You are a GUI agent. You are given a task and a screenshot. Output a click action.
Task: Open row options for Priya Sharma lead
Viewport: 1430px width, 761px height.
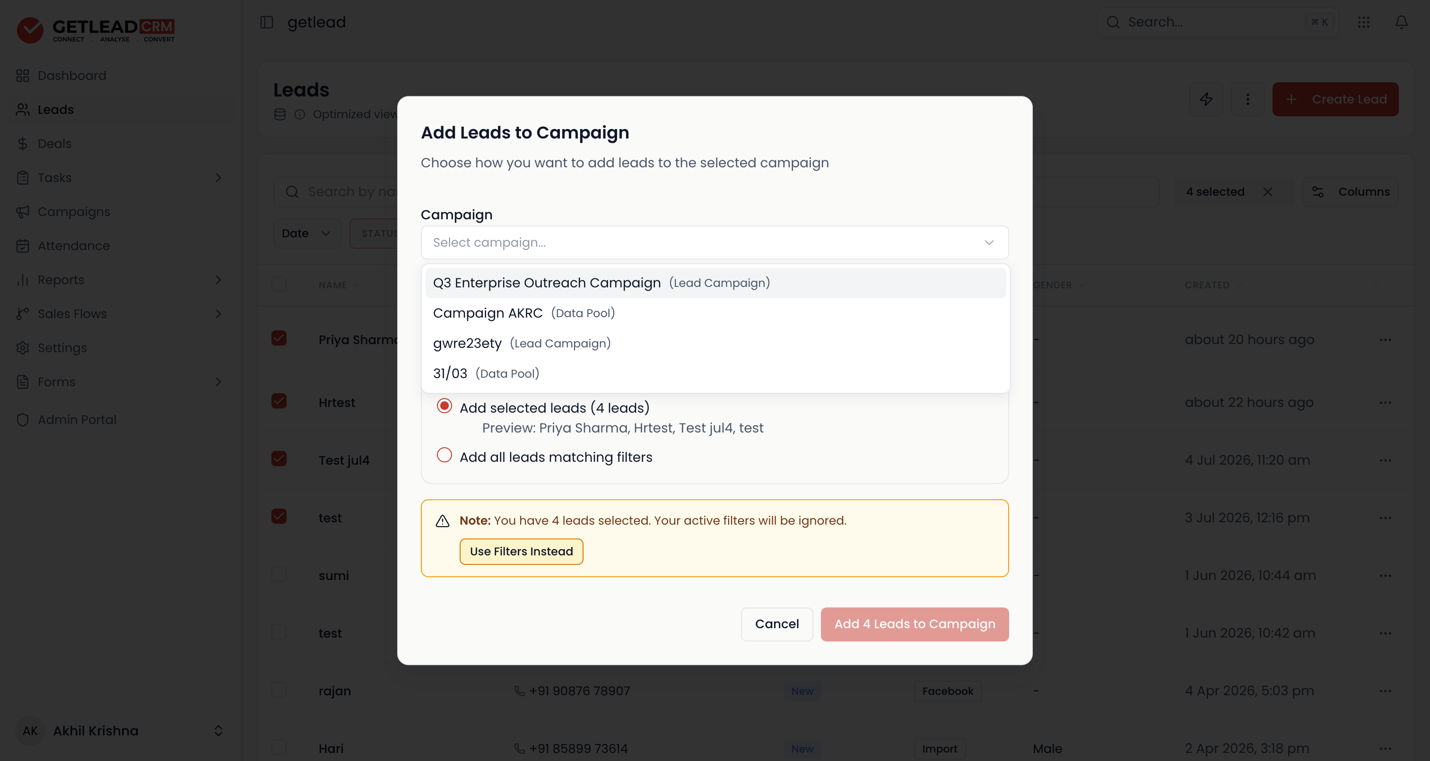point(1385,340)
